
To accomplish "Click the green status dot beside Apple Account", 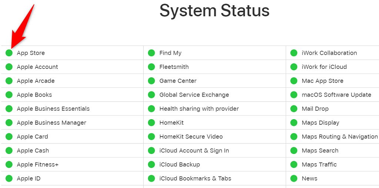I will click(x=9, y=67).
